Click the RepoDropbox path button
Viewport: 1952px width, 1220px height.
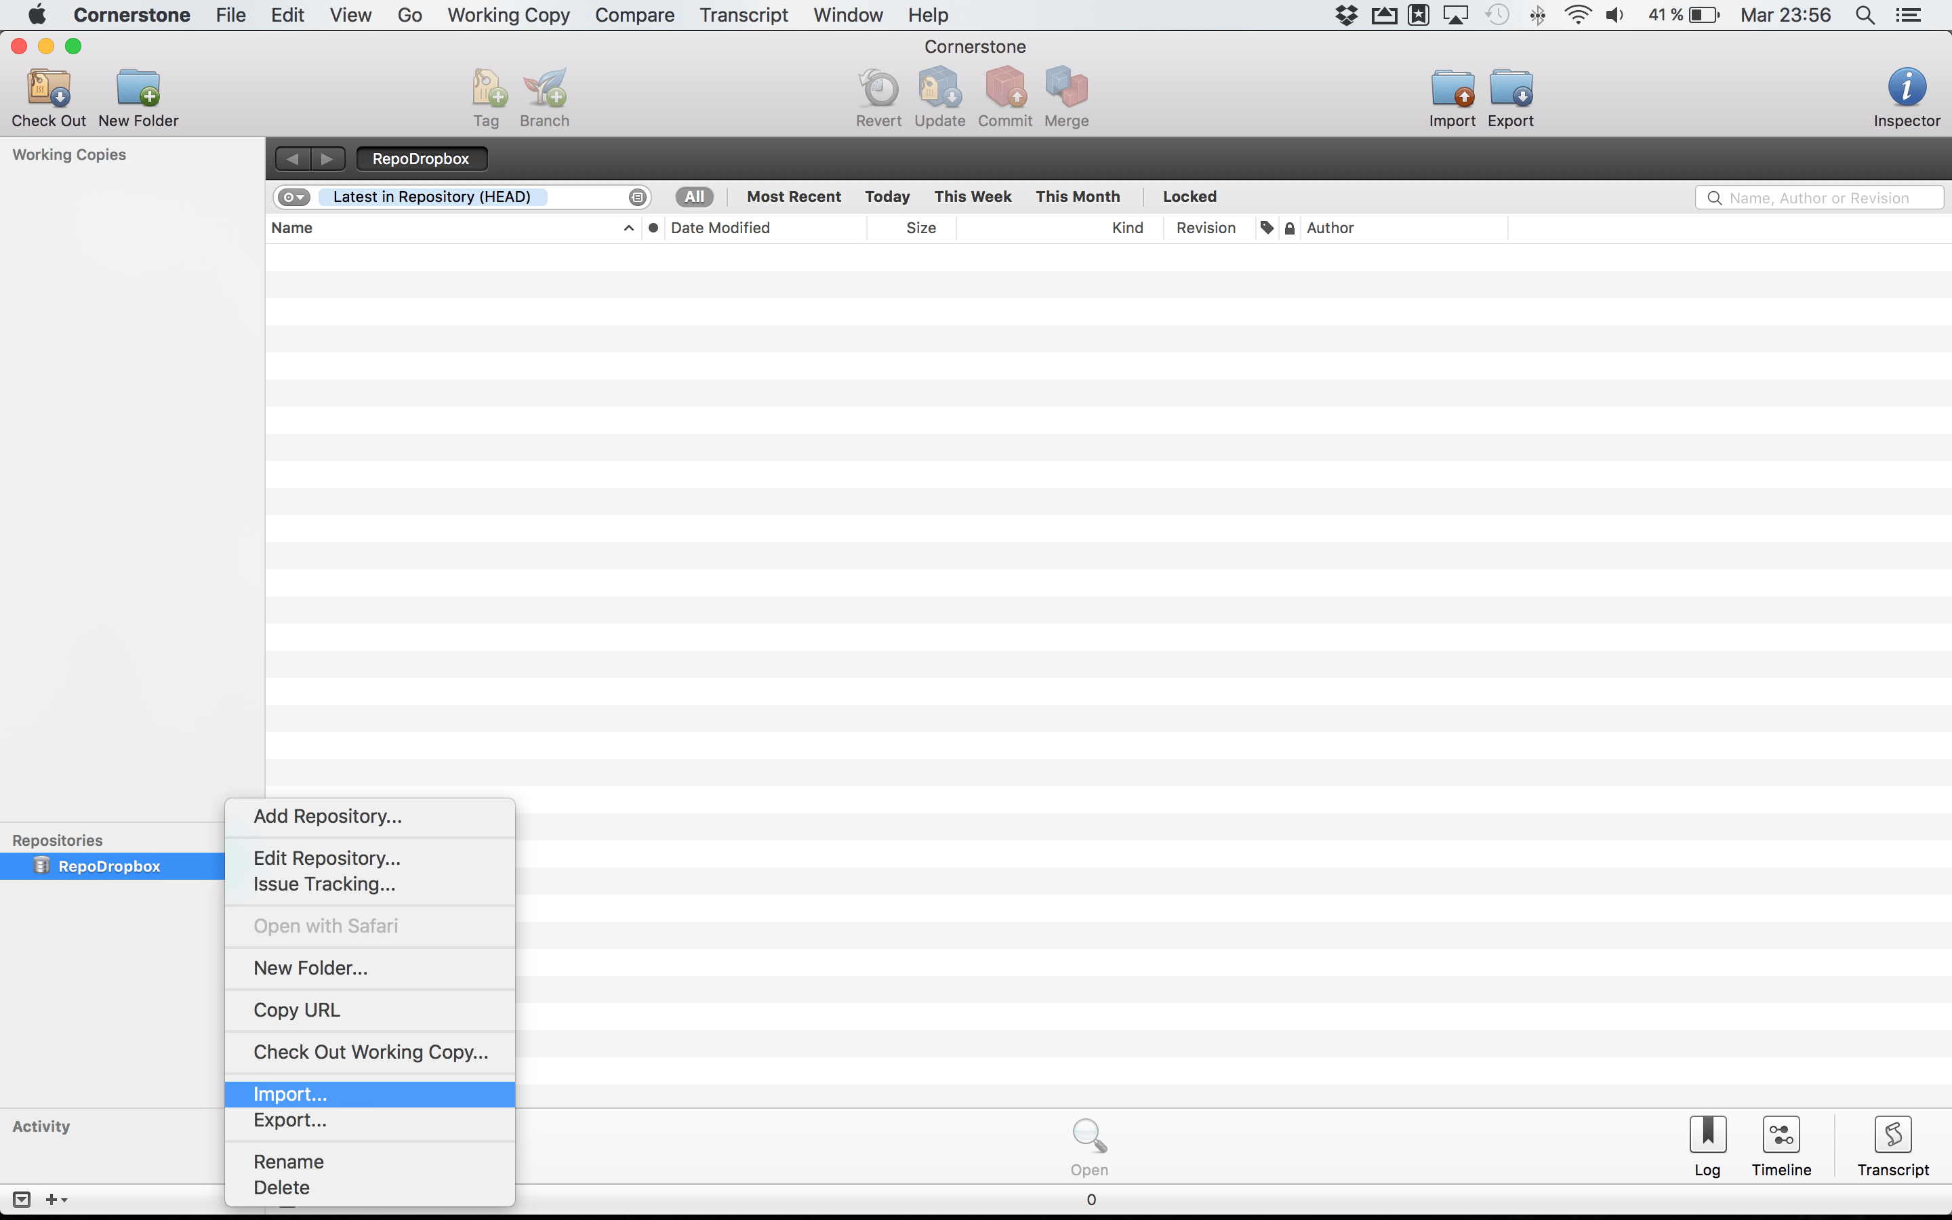click(x=421, y=159)
